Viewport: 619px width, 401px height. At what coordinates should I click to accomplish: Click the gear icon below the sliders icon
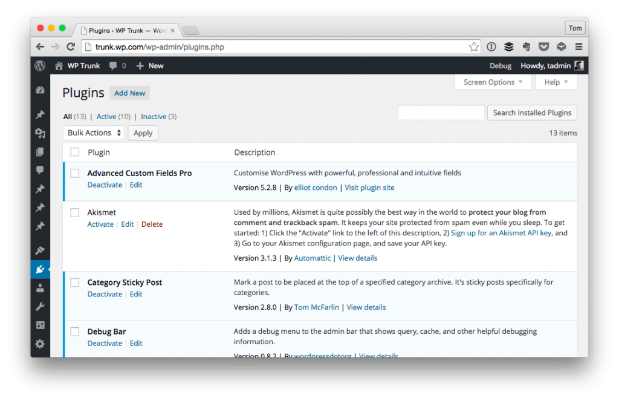(41, 344)
